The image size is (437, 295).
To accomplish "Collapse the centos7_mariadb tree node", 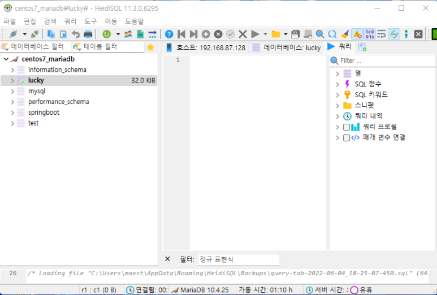I will 6,59.
